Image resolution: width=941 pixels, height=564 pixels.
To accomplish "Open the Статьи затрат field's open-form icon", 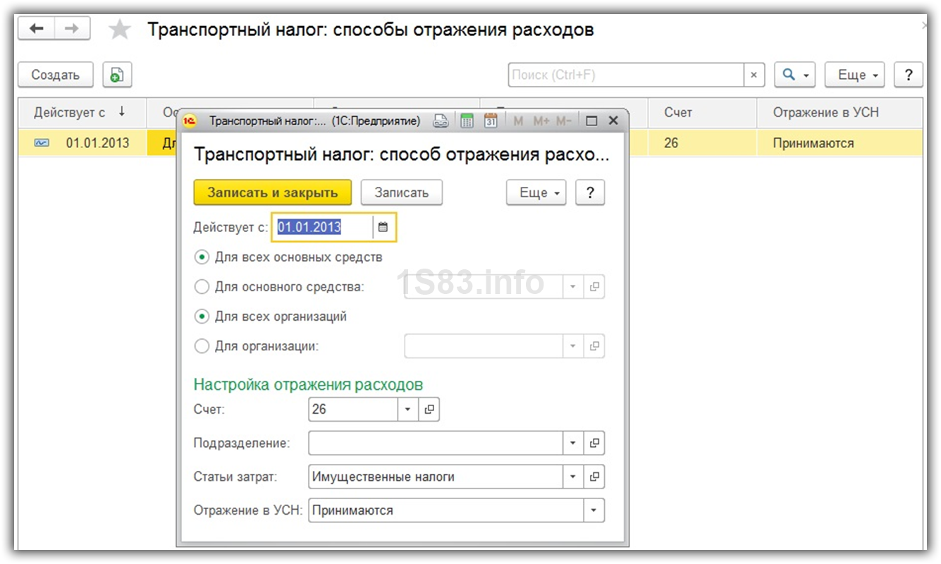I will tap(594, 477).
